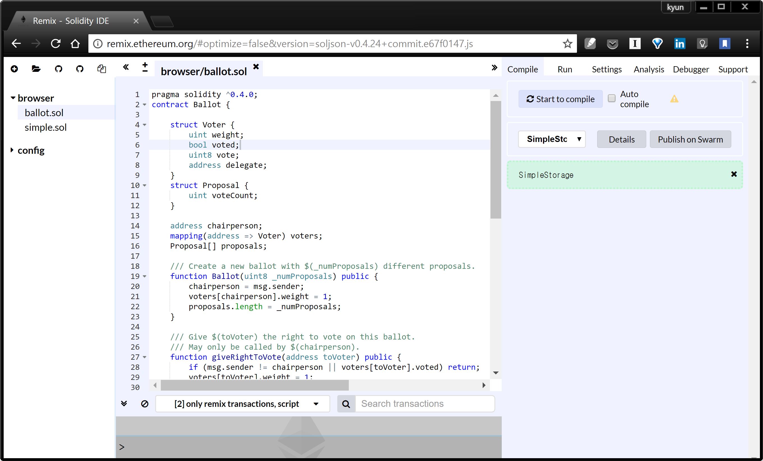Focus the Search transactions field
Image resolution: width=763 pixels, height=461 pixels.
(425, 404)
